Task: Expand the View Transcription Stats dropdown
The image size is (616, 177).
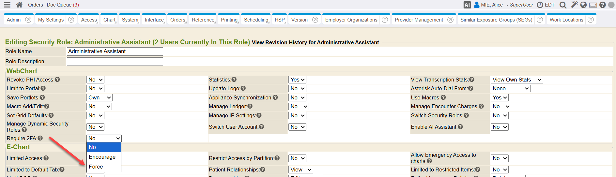Action: [x=516, y=80]
